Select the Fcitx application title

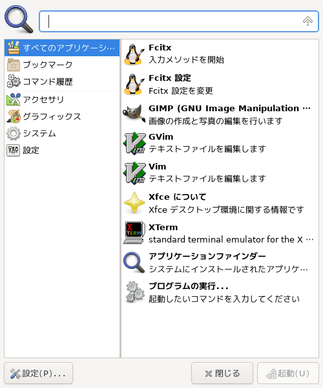160,47
